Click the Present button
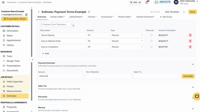200x112 pixels. [155, 12]
